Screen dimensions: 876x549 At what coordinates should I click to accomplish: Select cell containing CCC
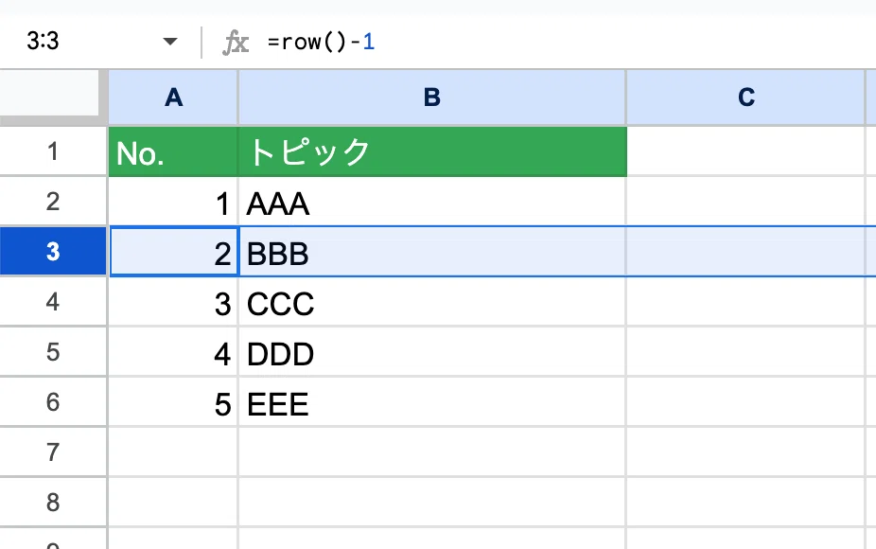(x=432, y=302)
